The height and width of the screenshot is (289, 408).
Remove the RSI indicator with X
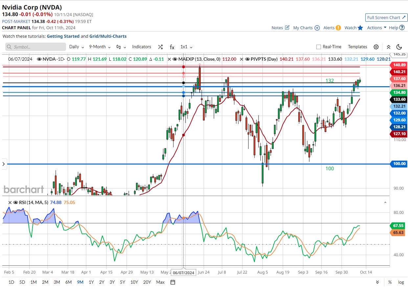(x=10, y=202)
